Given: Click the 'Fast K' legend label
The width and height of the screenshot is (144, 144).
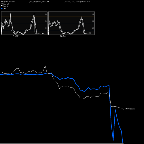Looking at the screenshot, I should (5, 6).
